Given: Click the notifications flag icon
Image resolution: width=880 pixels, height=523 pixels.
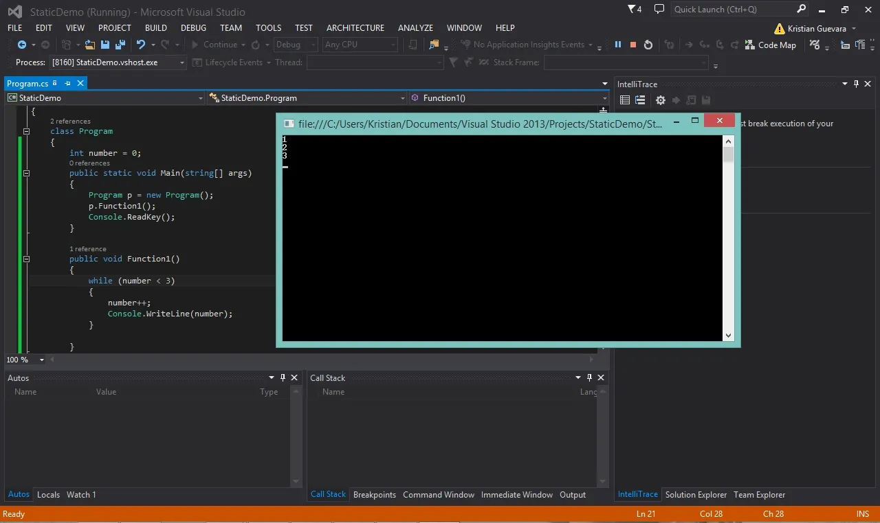Looking at the screenshot, I should (635, 10).
